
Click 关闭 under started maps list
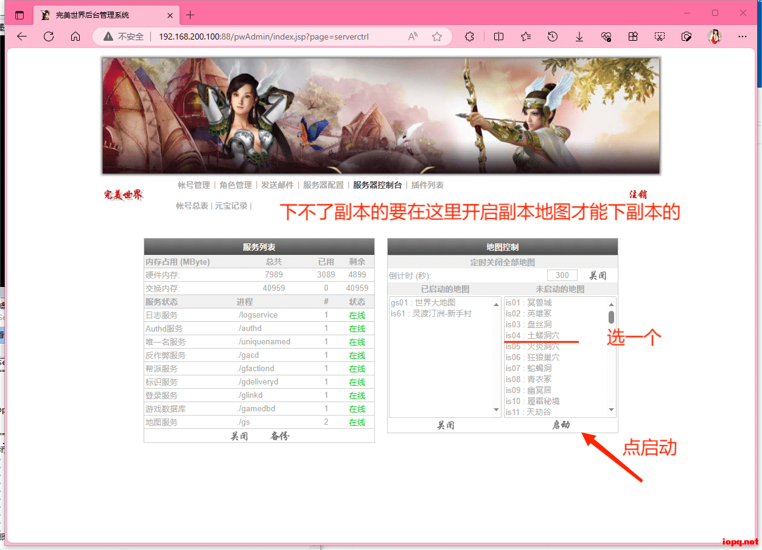446,425
